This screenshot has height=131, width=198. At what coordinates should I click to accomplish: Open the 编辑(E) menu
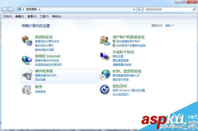click(x=20, y=16)
